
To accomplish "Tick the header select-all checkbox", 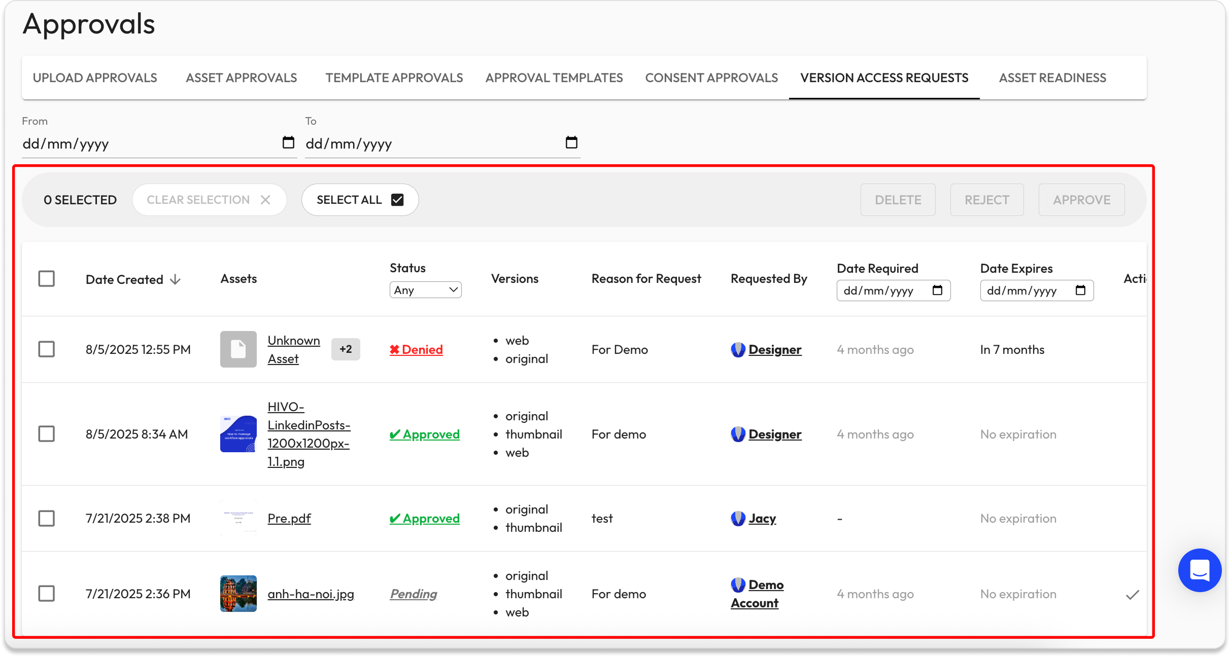I will (47, 279).
